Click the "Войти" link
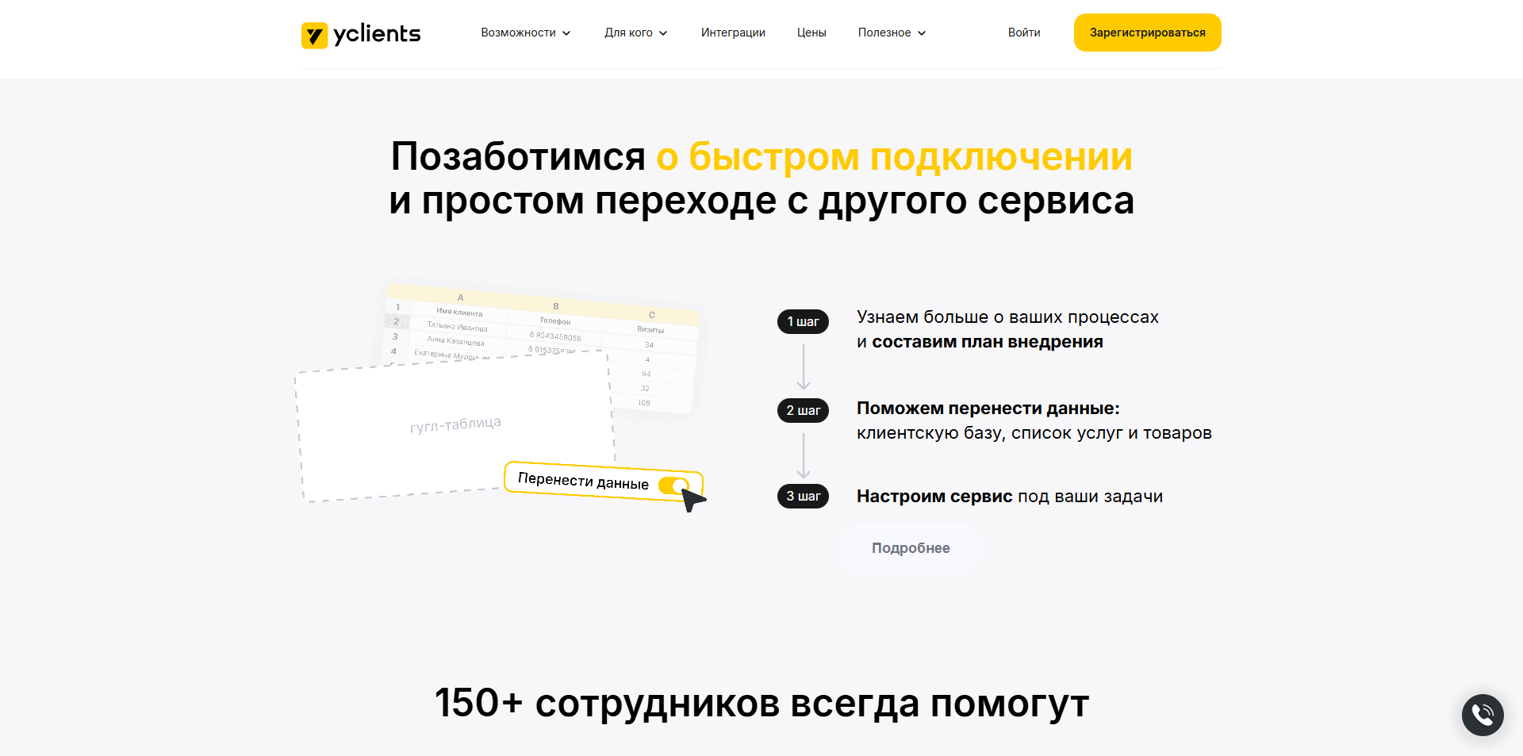This screenshot has width=1523, height=756. pos(1023,33)
